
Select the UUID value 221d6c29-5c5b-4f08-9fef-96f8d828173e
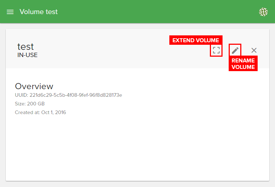tap(76, 95)
